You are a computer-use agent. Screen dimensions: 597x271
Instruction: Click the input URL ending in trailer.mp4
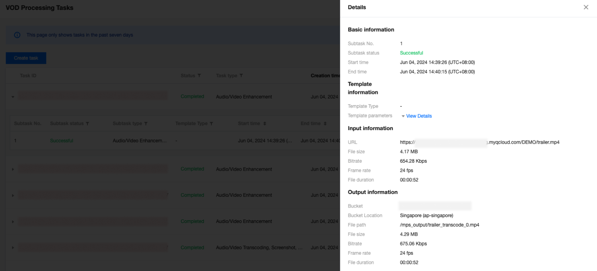pos(479,142)
